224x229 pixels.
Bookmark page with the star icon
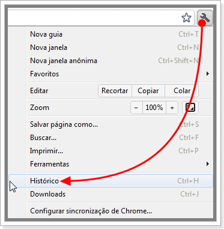186,18
